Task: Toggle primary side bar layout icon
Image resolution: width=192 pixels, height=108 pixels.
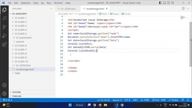Action: coord(160,3)
